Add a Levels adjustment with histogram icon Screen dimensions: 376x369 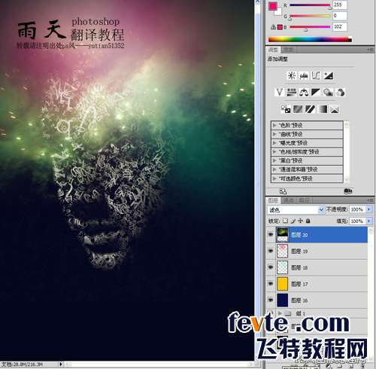pos(304,75)
